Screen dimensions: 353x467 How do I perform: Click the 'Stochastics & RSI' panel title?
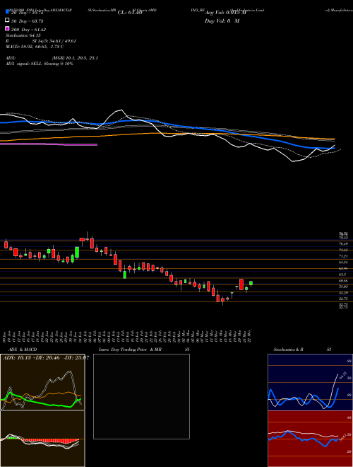[302, 350]
